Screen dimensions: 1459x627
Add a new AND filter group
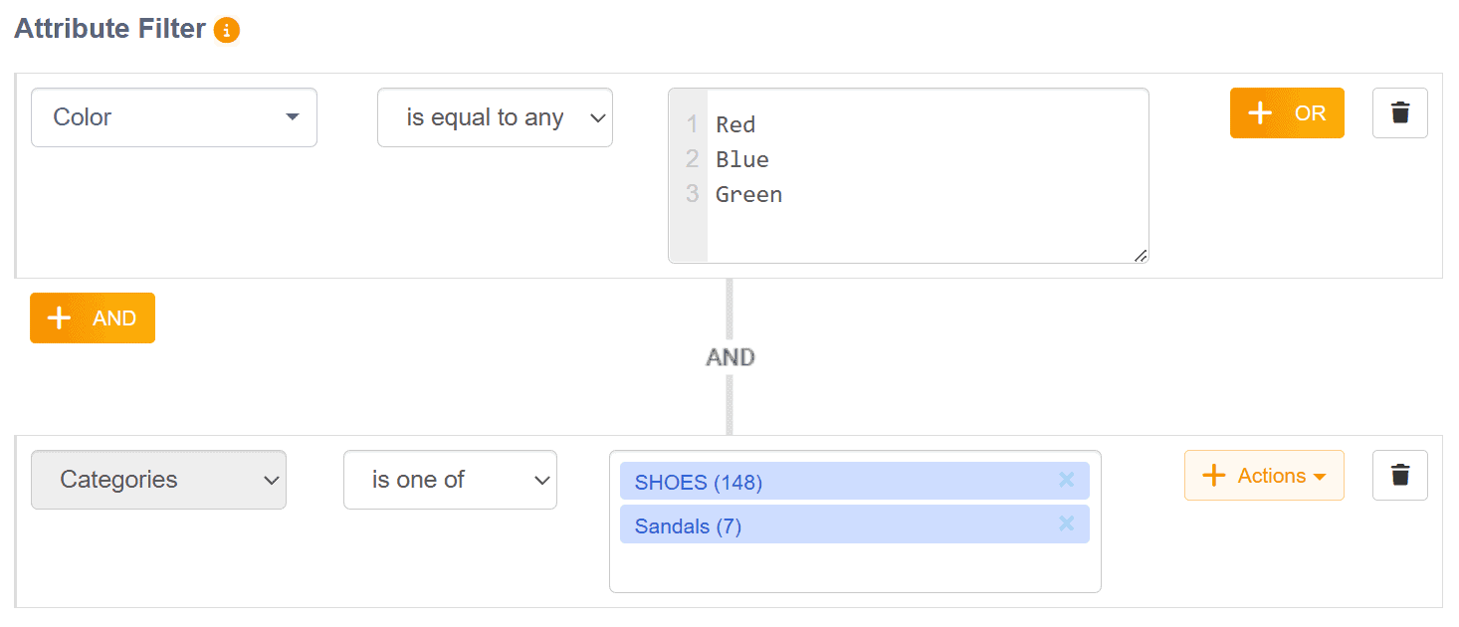[x=93, y=318]
